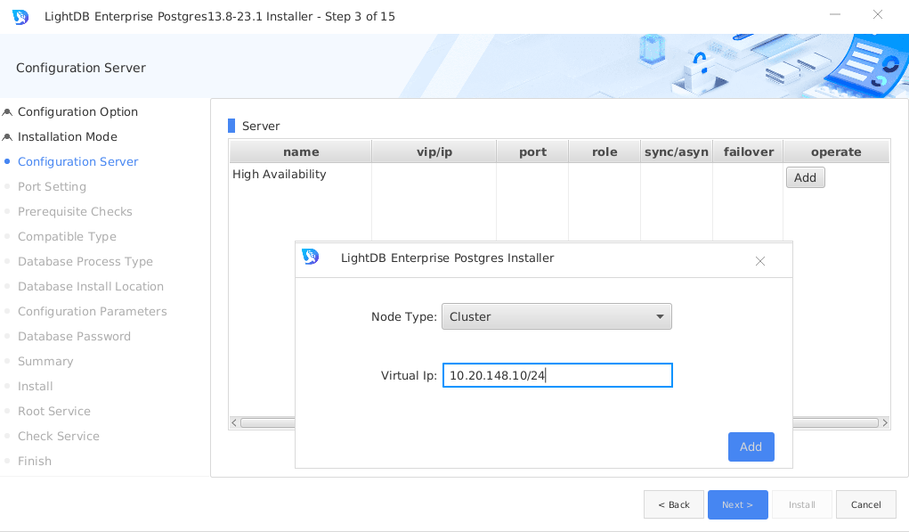The width and height of the screenshot is (909, 532).
Task: Click the completed-step icon beside Installation Mode
Action: pyautogui.click(x=7, y=137)
